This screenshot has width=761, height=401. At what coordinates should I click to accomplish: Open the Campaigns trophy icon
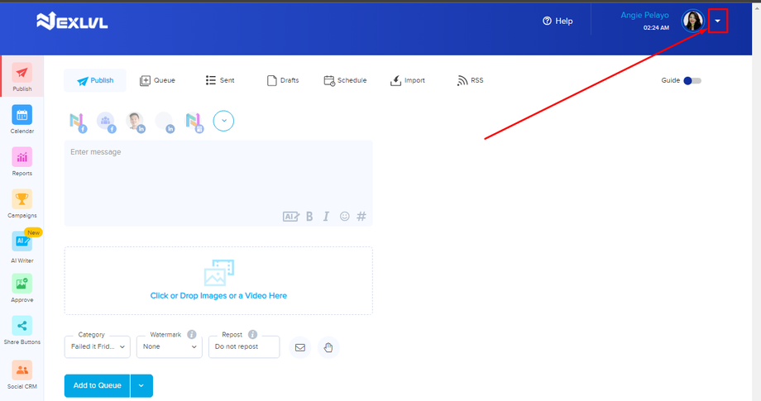coord(22,199)
